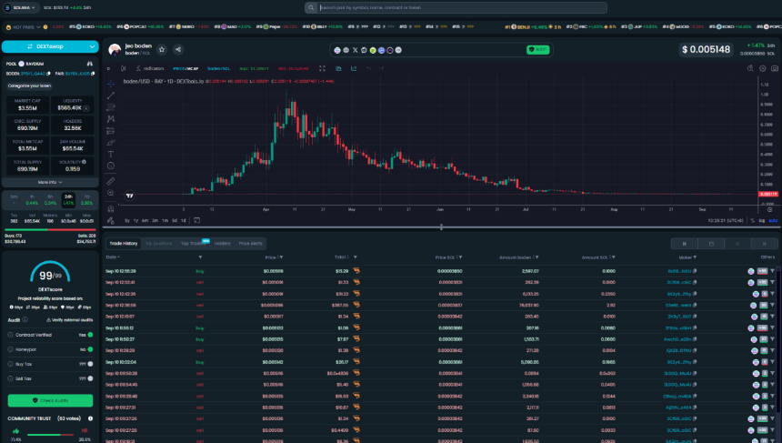782x443 pixels.
Task: Select the ruler measure tool
Action: coord(111,181)
